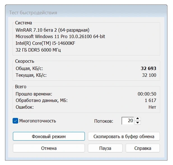
Task: Click the Потоков label
Action: [x=104, y=121]
